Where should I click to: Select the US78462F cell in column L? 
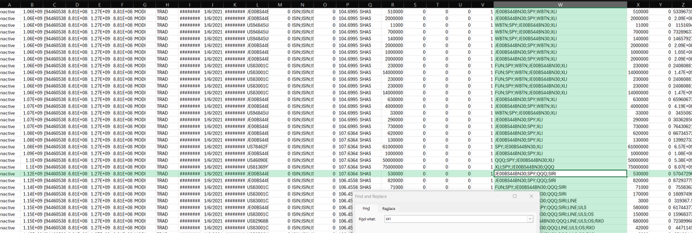(257, 146)
